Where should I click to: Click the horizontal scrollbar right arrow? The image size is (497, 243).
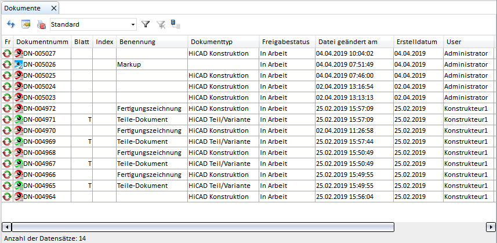pos(491,227)
